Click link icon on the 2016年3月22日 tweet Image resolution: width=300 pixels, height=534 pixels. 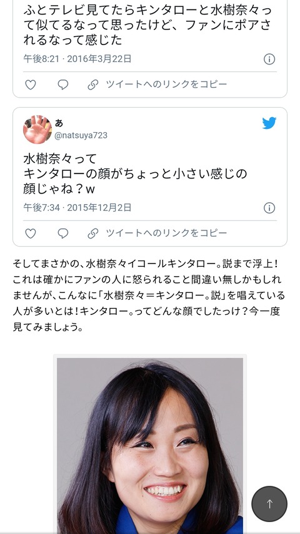coord(93,85)
